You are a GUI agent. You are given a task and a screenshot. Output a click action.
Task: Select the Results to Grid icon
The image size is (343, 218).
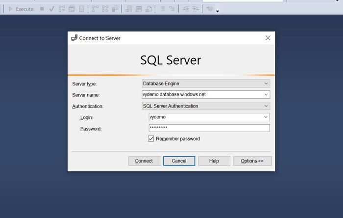click(139, 9)
